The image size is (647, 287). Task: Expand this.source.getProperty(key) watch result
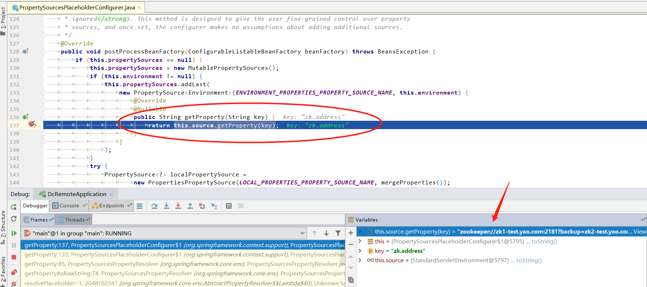point(360,232)
